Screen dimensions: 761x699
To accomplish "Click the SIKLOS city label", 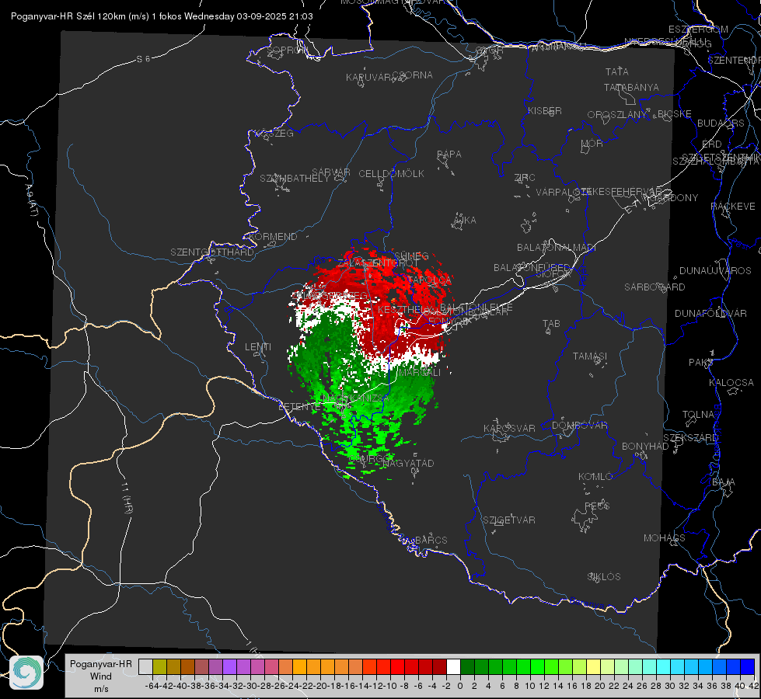I will (x=604, y=577).
